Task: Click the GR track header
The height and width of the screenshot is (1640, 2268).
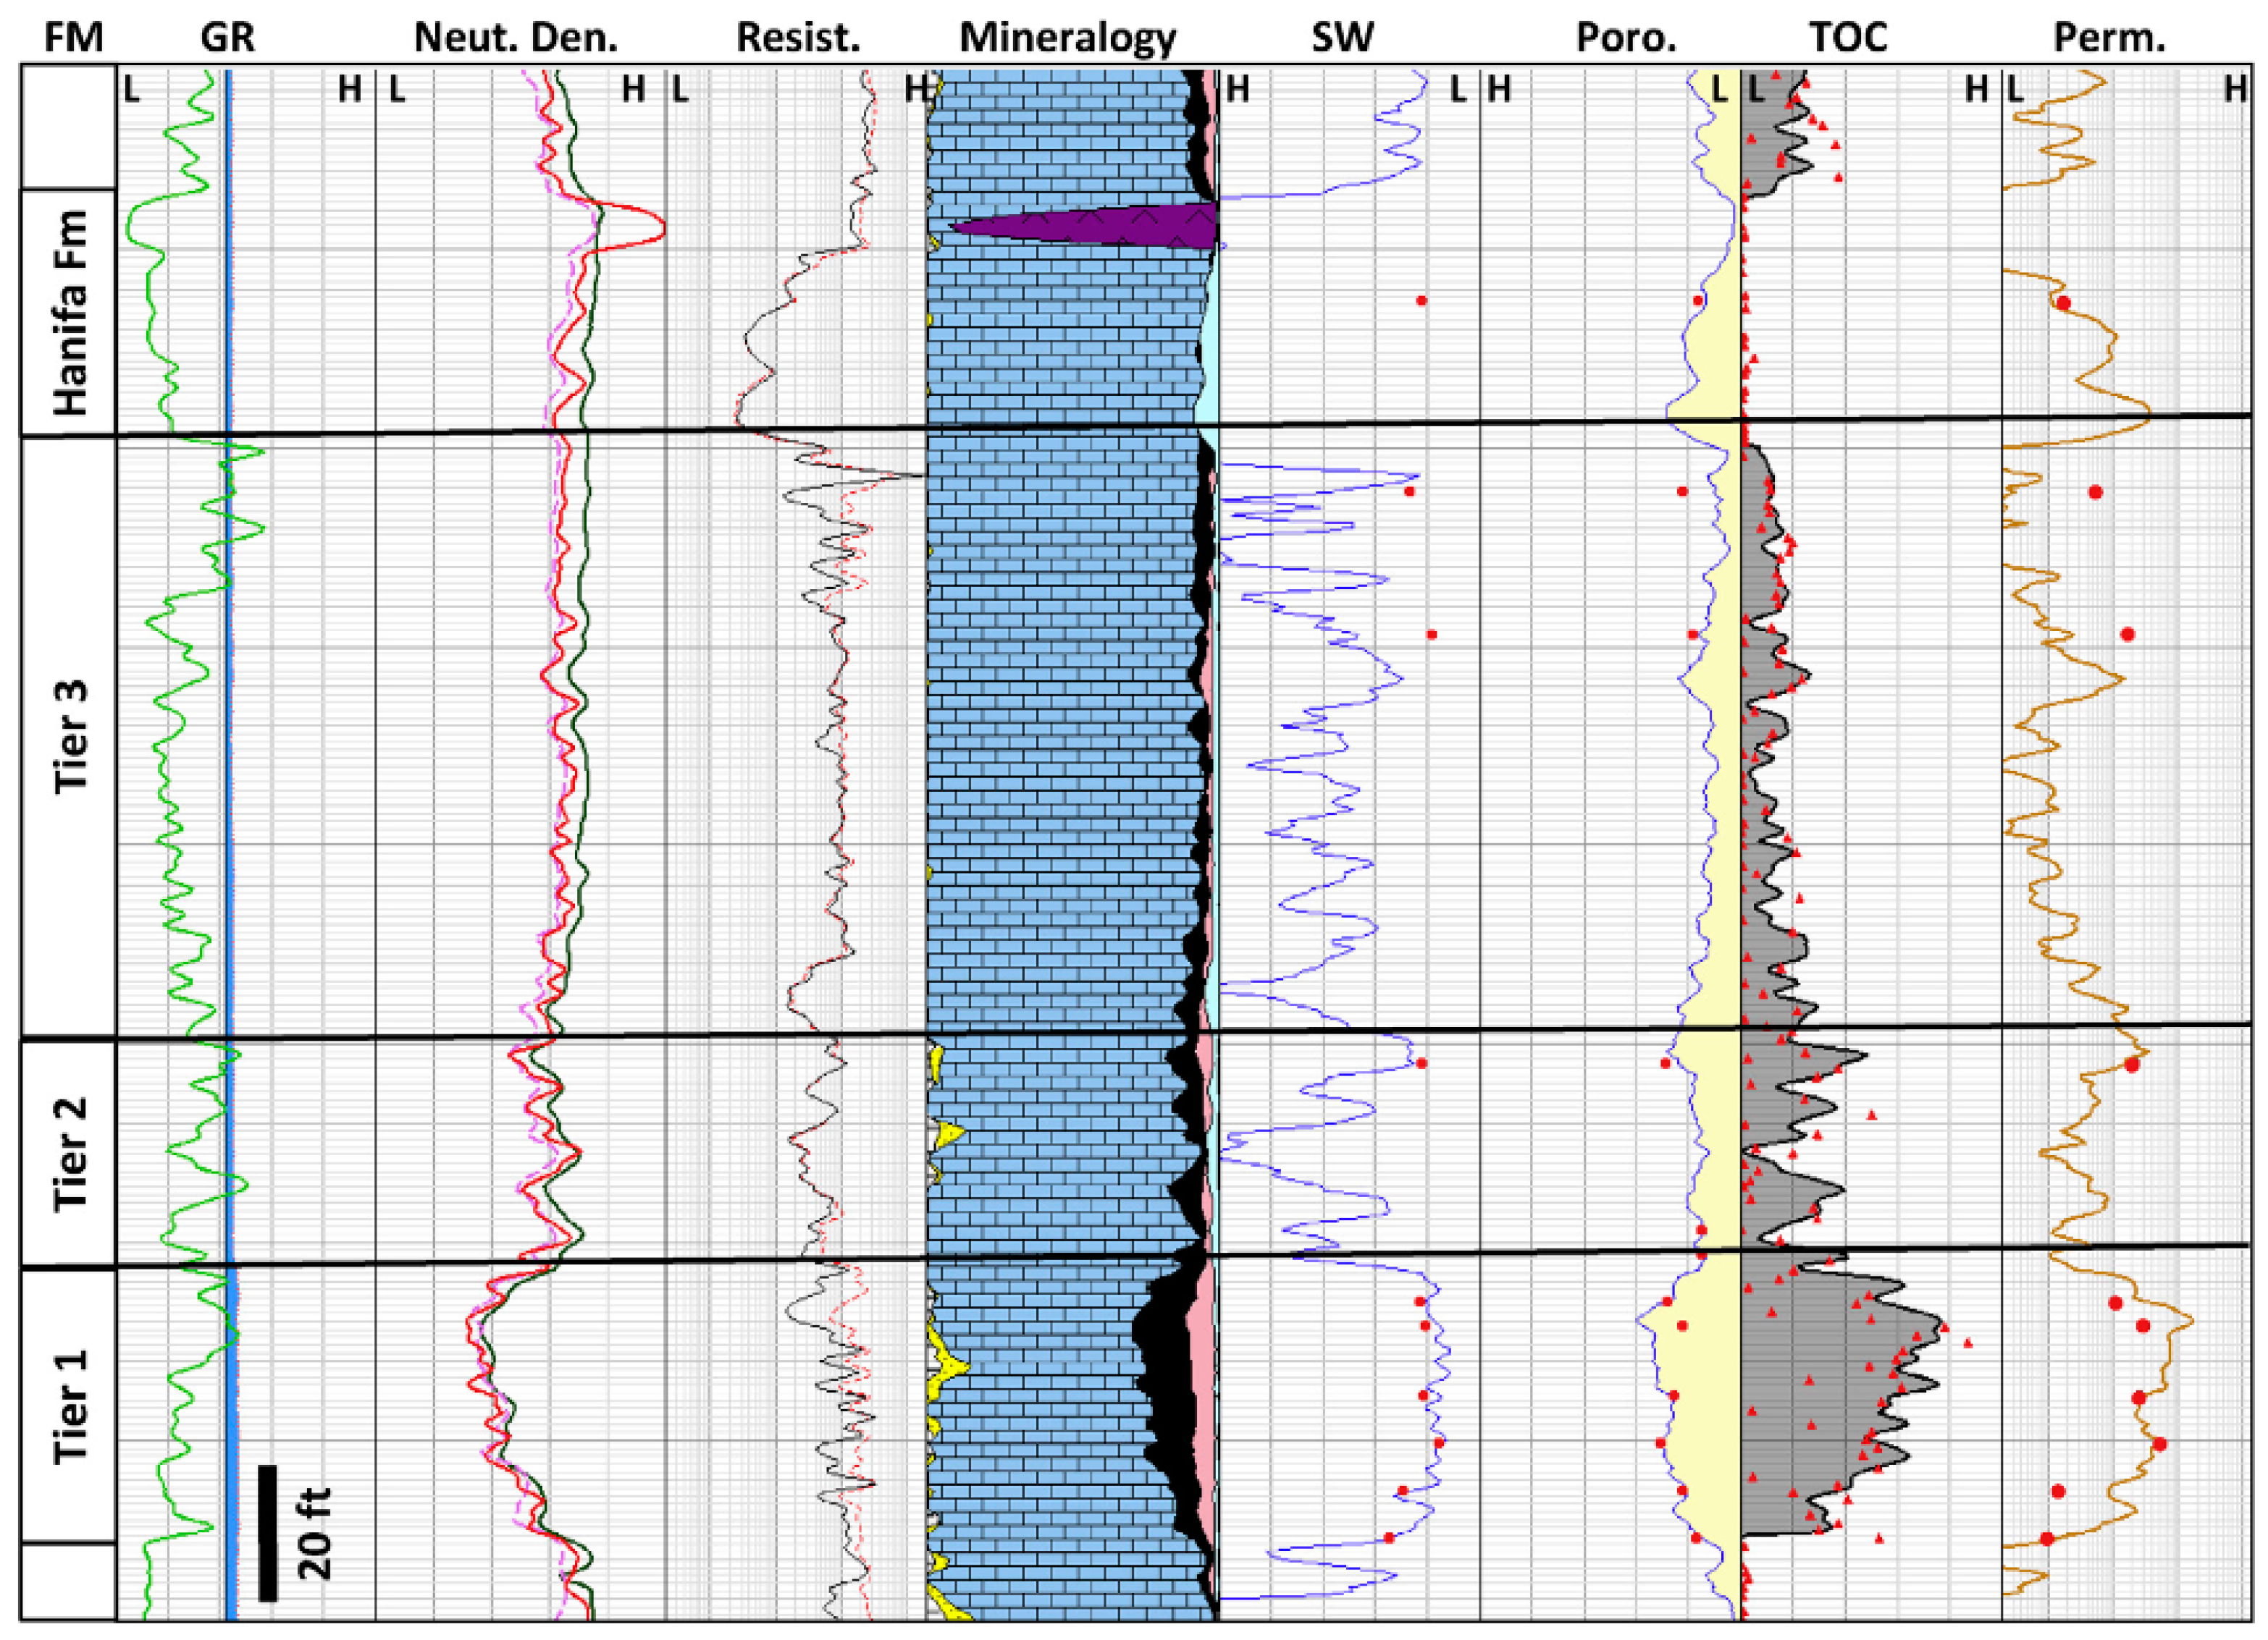Action: point(227,37)
